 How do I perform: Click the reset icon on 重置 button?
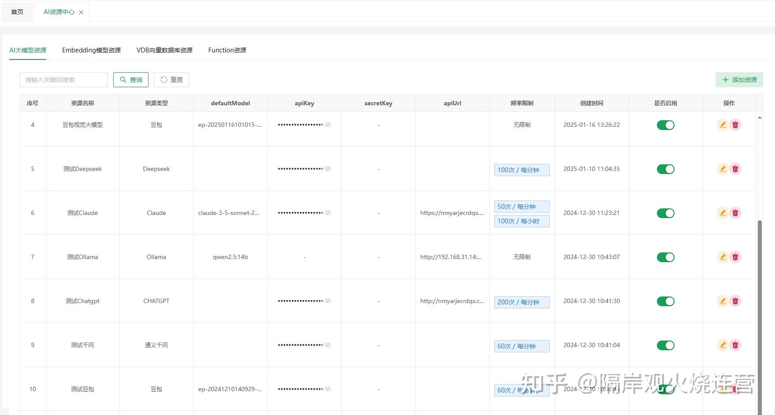pyautogui.click(x=163, y=80)
